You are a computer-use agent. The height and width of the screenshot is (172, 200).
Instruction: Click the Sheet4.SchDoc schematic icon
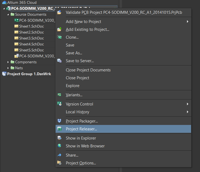click(16, 44)
